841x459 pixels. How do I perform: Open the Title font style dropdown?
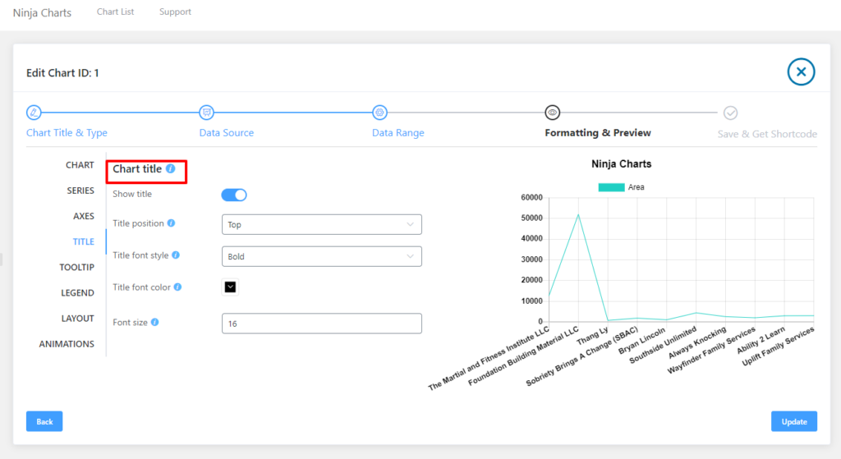tap(321, 256)
